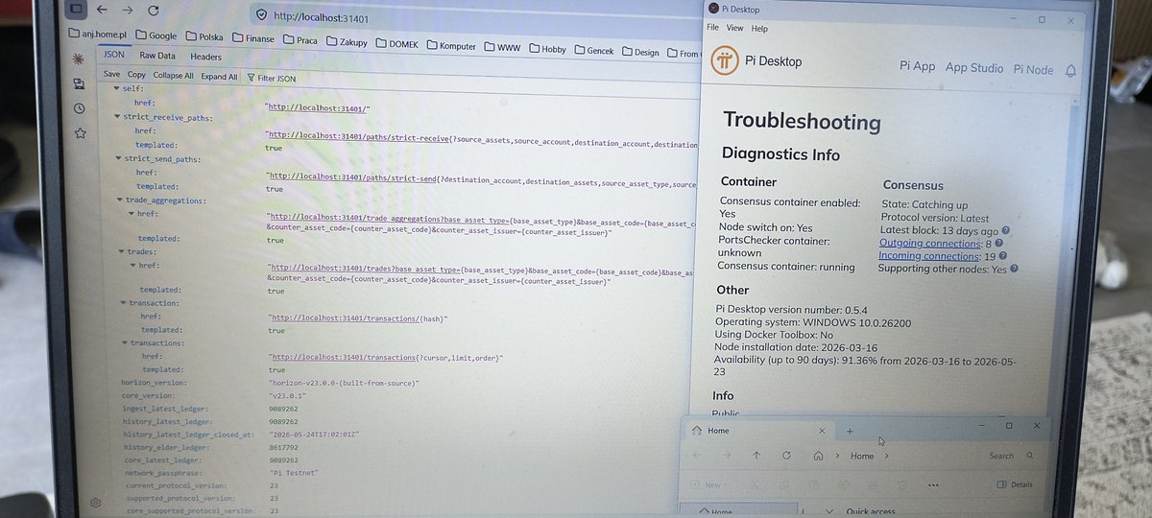This screenshot has height=518, width=1152.
Task: Open Pi App in Pi Desktop header
Action: (x=917, y=66)
